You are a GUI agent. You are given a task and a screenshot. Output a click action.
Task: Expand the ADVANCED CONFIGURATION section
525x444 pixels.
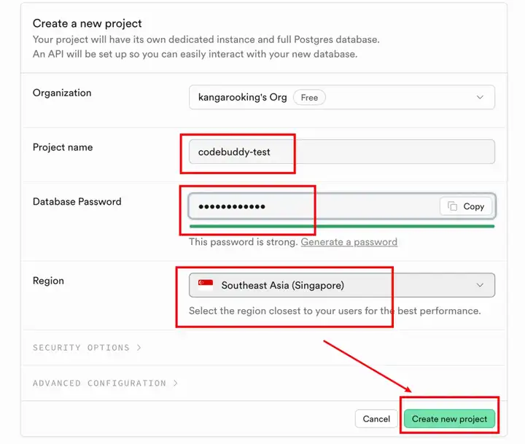tap(99, 383)
